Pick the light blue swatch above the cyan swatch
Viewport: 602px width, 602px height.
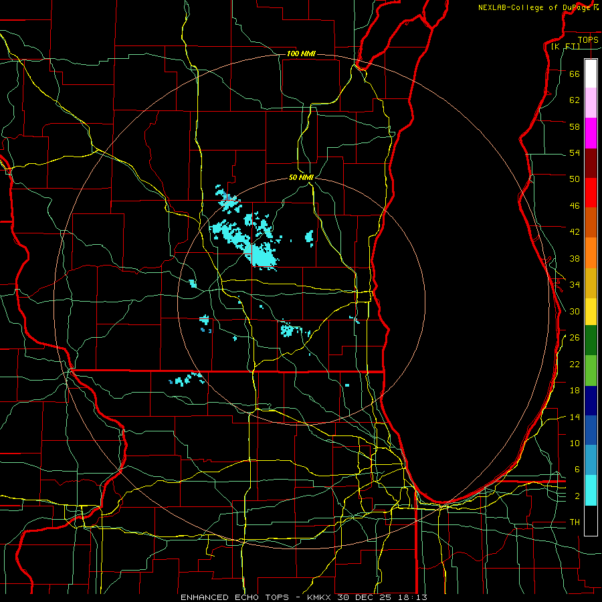tap(591, 460)
